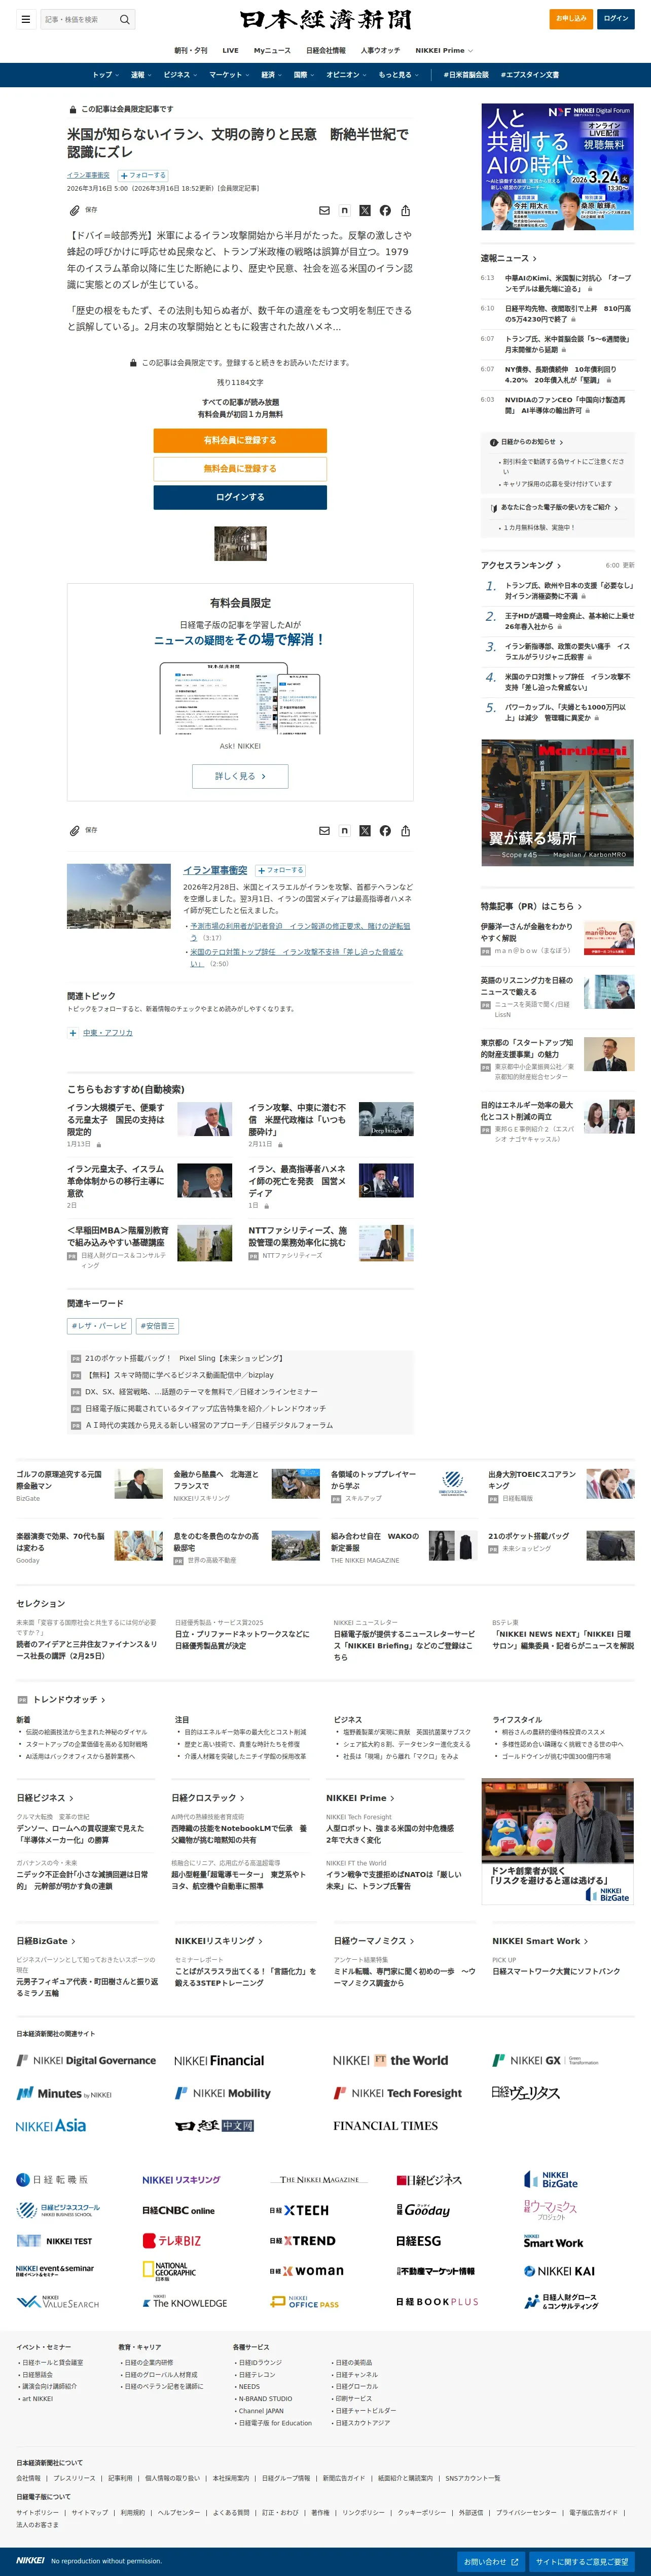651x2576 pixels.
Task: Expand the オピニオン navigation dropdown
Action: [346, 75]
